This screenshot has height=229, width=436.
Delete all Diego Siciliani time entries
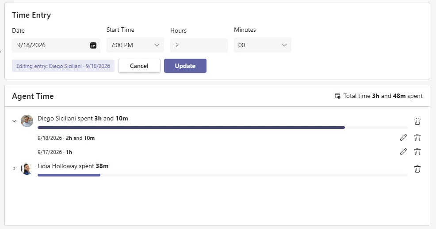[417, 121]
